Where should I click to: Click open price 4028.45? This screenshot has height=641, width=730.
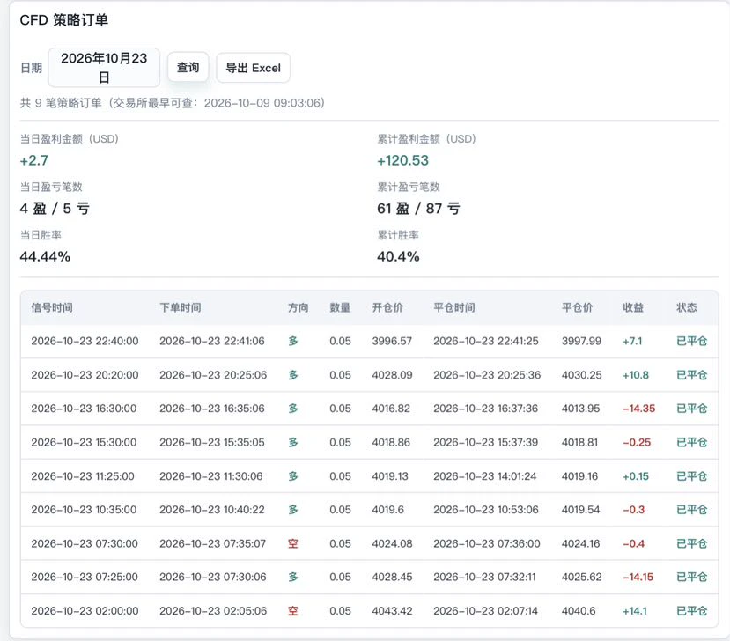pyautogui.click(x=392, y=578)
